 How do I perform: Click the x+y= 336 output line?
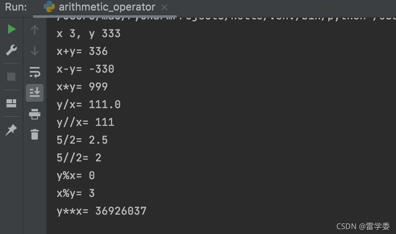point(82,52)
